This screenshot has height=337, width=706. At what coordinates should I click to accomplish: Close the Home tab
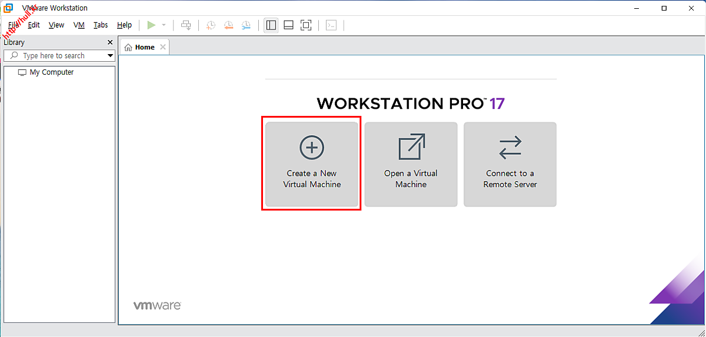(163, 47)
